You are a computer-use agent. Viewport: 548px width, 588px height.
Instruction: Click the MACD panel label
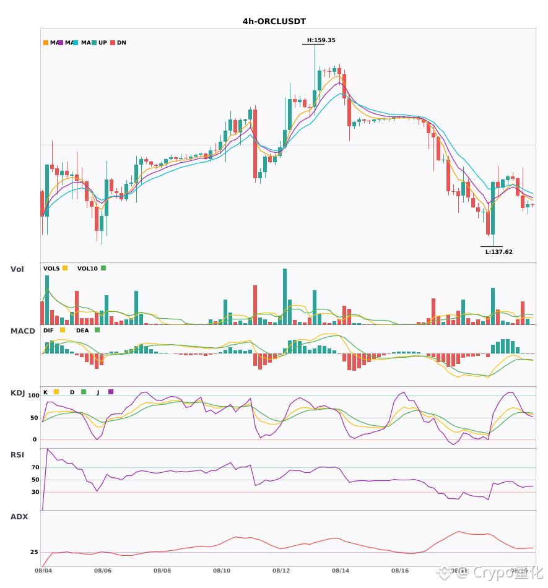(x=22, y=331)
